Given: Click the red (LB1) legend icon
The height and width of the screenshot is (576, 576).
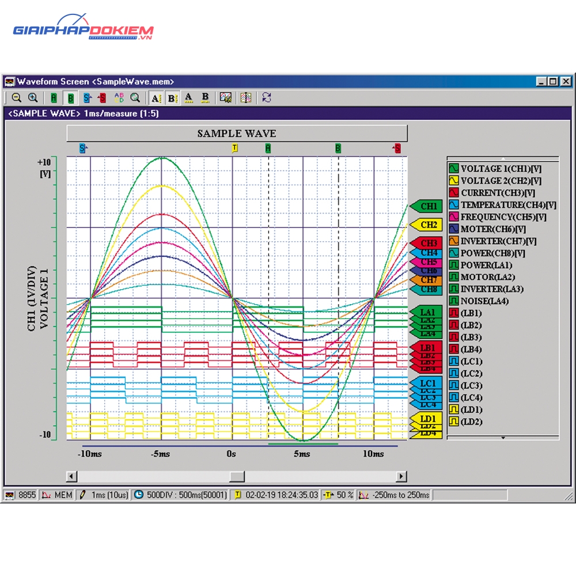Looking at the screenshot, I should point(454,313).
